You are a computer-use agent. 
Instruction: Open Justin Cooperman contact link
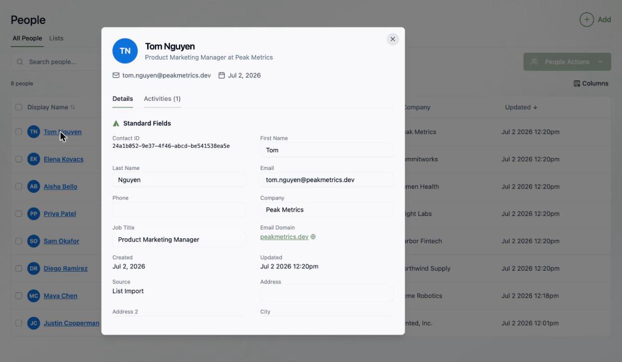point(72,323)
